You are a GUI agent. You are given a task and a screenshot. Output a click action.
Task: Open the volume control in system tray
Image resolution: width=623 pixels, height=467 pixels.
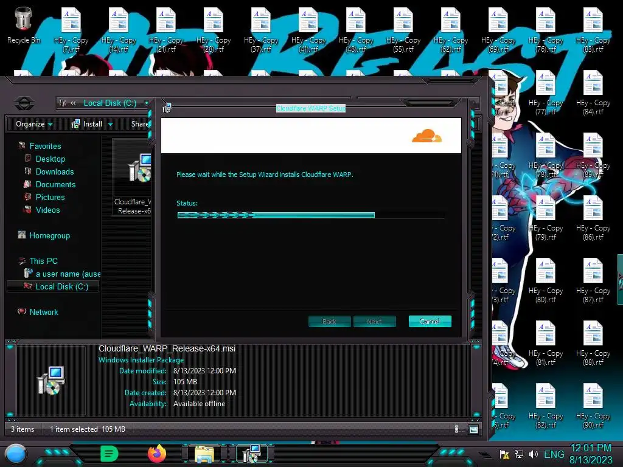click(x=534, y=454)
